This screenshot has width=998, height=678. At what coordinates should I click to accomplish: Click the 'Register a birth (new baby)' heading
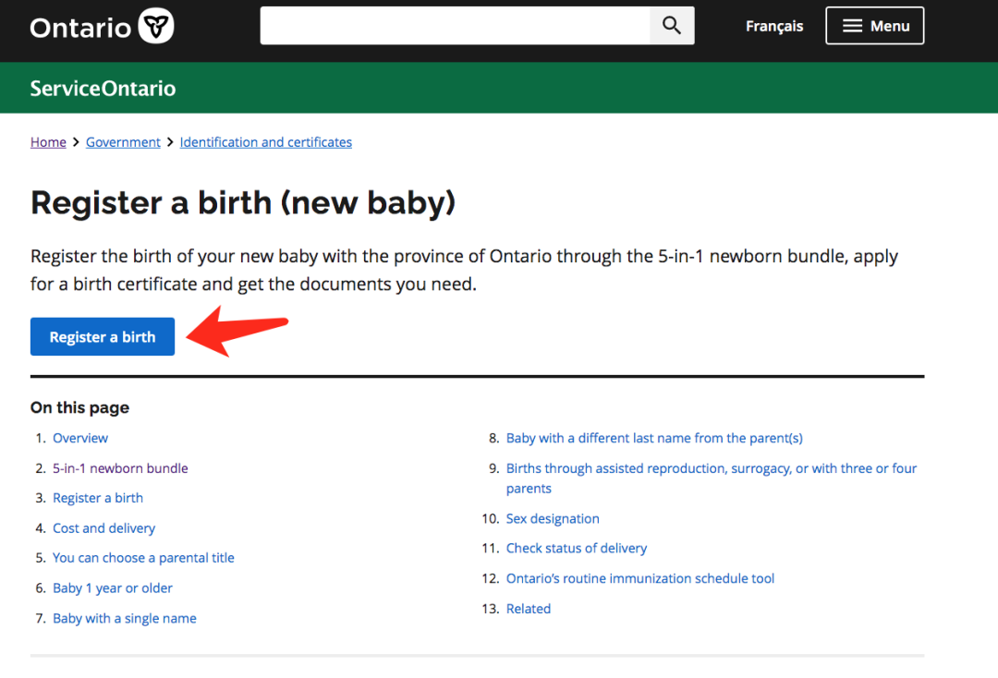pos(243,203)
